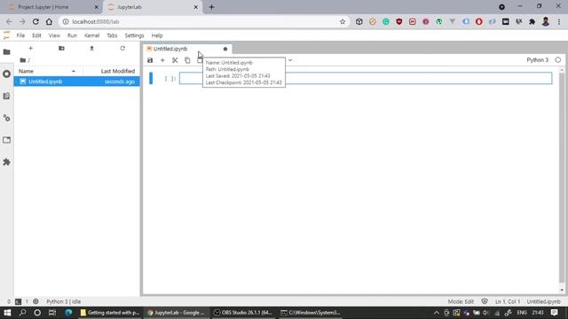The width and height of the screenshot is (568, 319).
Task: Bookmark this page with the star icon
Action: (x=343, y=21)
